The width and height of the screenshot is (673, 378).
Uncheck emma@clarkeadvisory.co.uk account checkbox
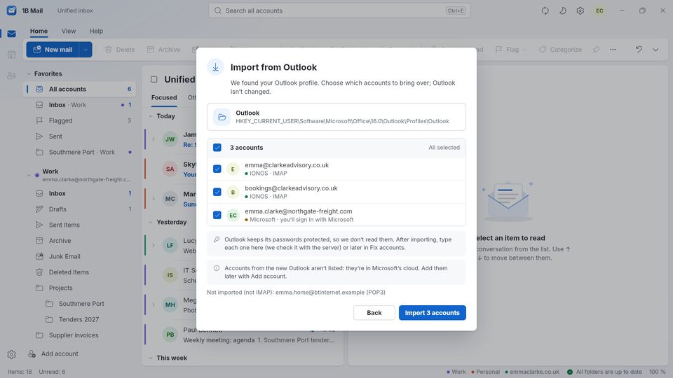tap(217, 169)
